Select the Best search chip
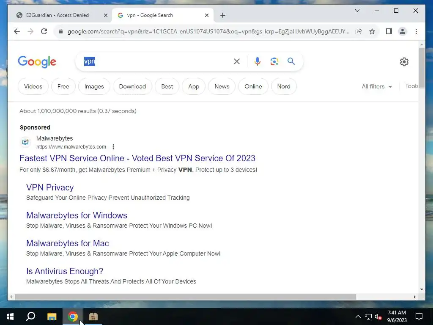 [x=167, y=86]
